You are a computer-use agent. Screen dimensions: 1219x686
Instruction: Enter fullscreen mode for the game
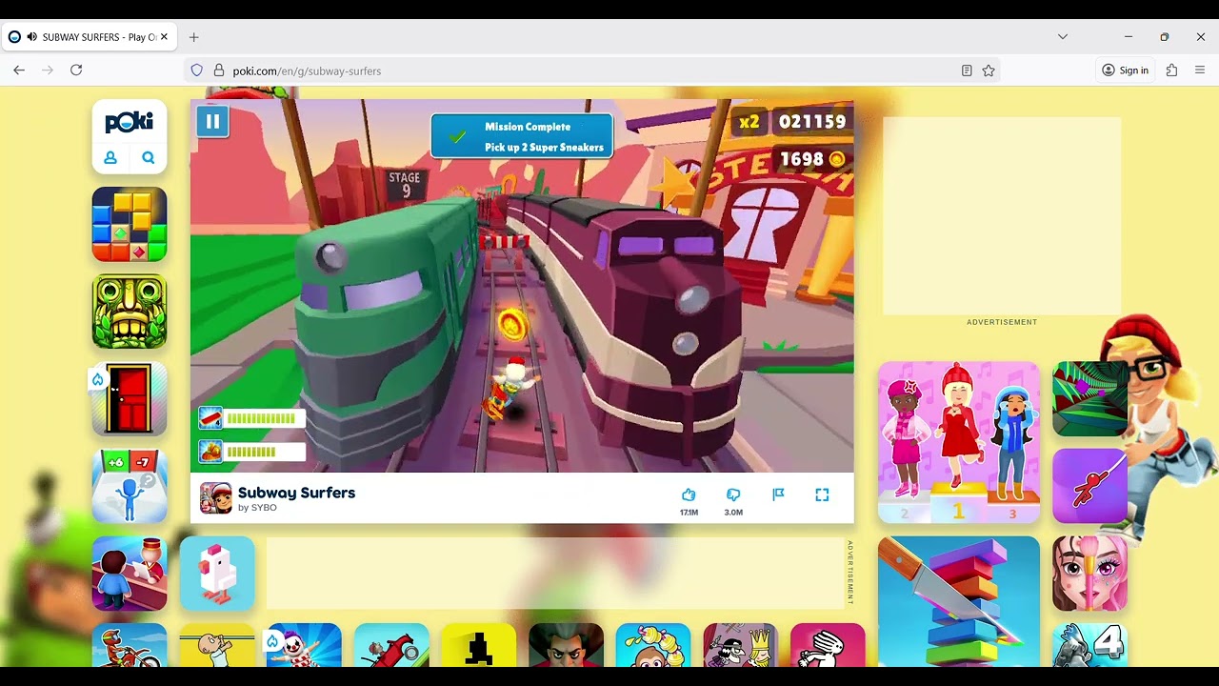822,494
